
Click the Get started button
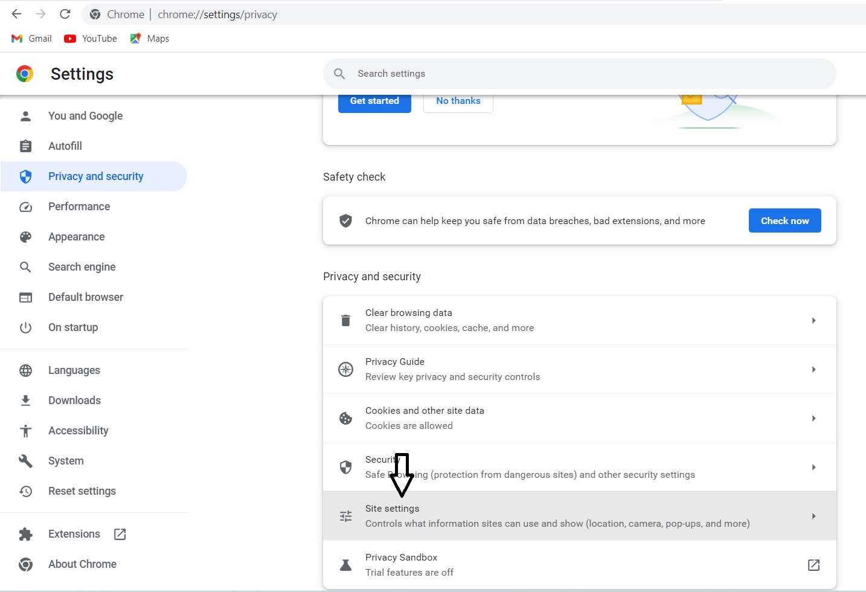coord(374,101)
